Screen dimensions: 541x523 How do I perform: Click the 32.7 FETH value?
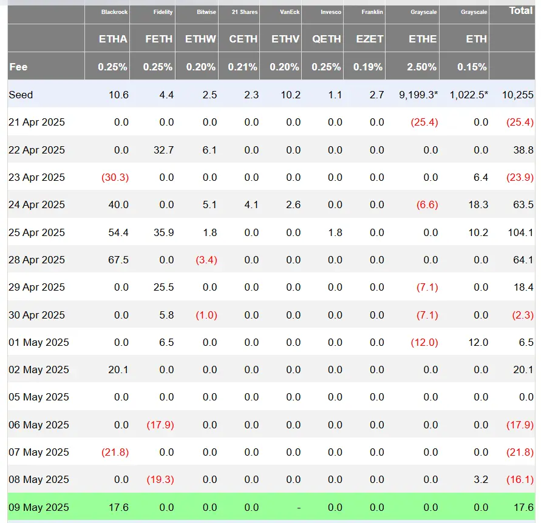(163, 150)
